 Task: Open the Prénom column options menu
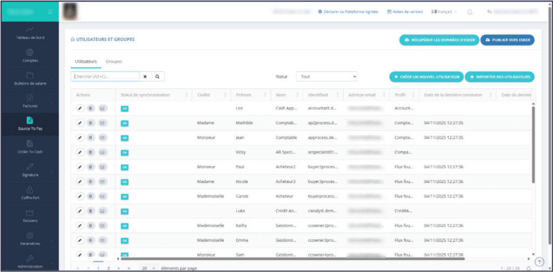click(x=265, y=95)
